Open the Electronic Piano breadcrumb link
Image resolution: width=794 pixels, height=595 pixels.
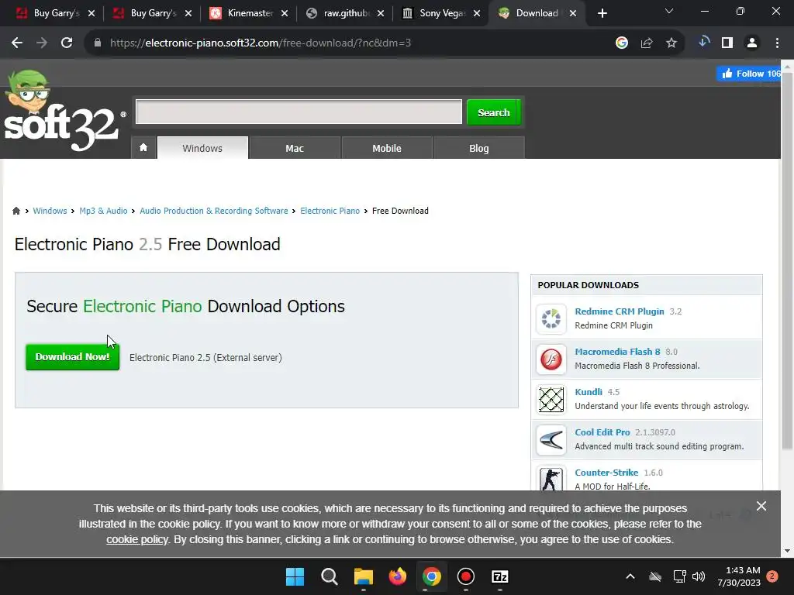(330, 211)
